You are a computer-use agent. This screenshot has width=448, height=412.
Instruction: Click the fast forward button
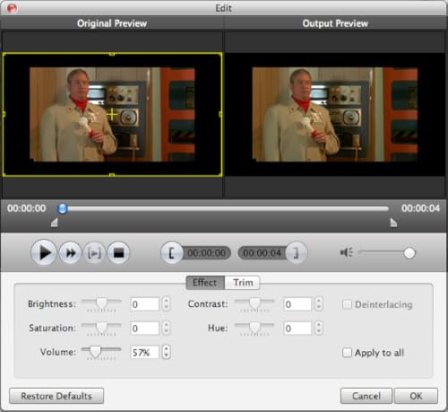(x=70, y=253)
